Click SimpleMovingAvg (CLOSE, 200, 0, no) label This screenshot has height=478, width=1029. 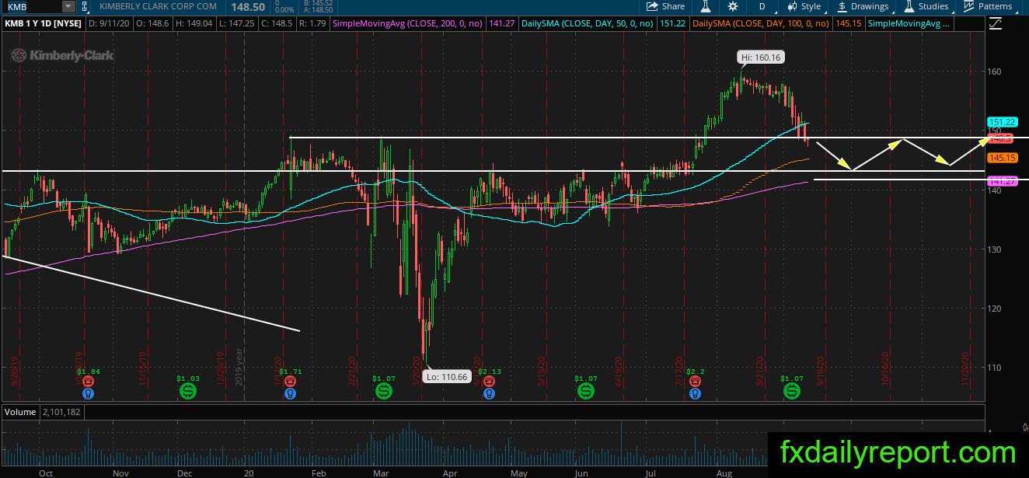coord(408,24)
